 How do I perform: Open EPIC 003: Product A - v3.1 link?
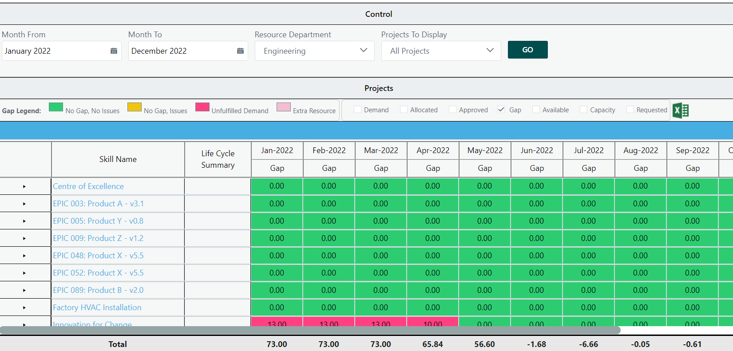point(99,204)
